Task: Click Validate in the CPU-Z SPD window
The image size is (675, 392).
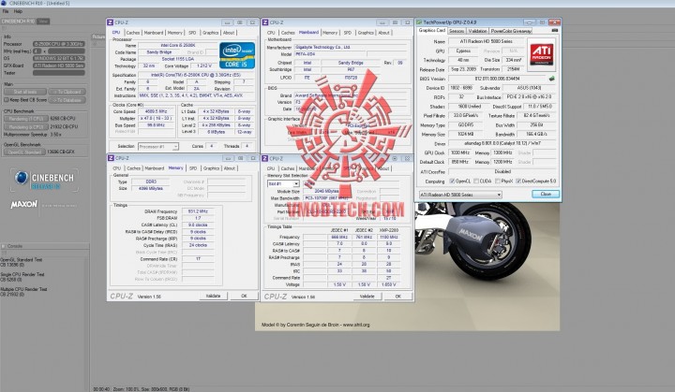Action: point(367,297)
